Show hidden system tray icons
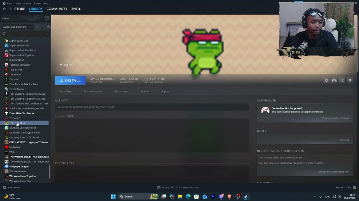 pos(314,197)
